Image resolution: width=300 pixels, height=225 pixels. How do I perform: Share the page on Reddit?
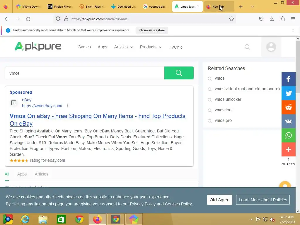[289, 107]
